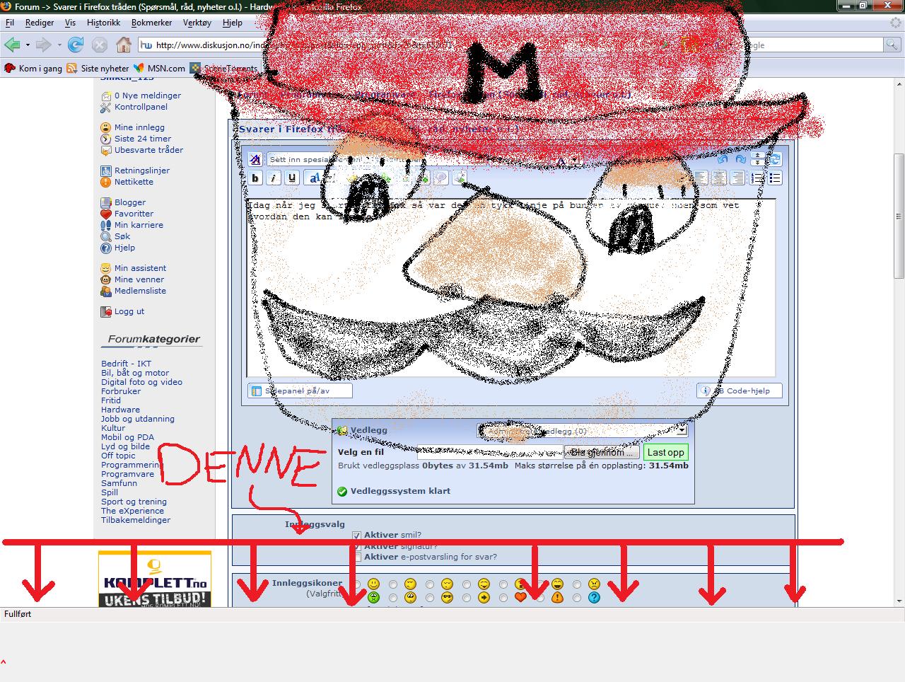This screenshot has height=682, width=905.
Task: Open 'Mine innlegg' sidebar link
Action: (x=139, y=127)
